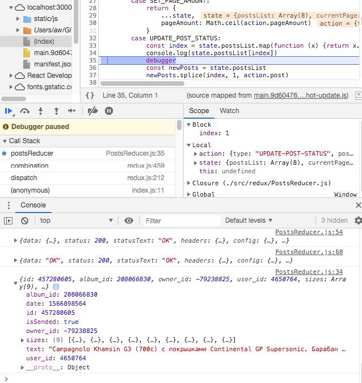This screenshot has height=383, width=362.
Task: Pretty print source with braces icon
Action: (90, 95)
